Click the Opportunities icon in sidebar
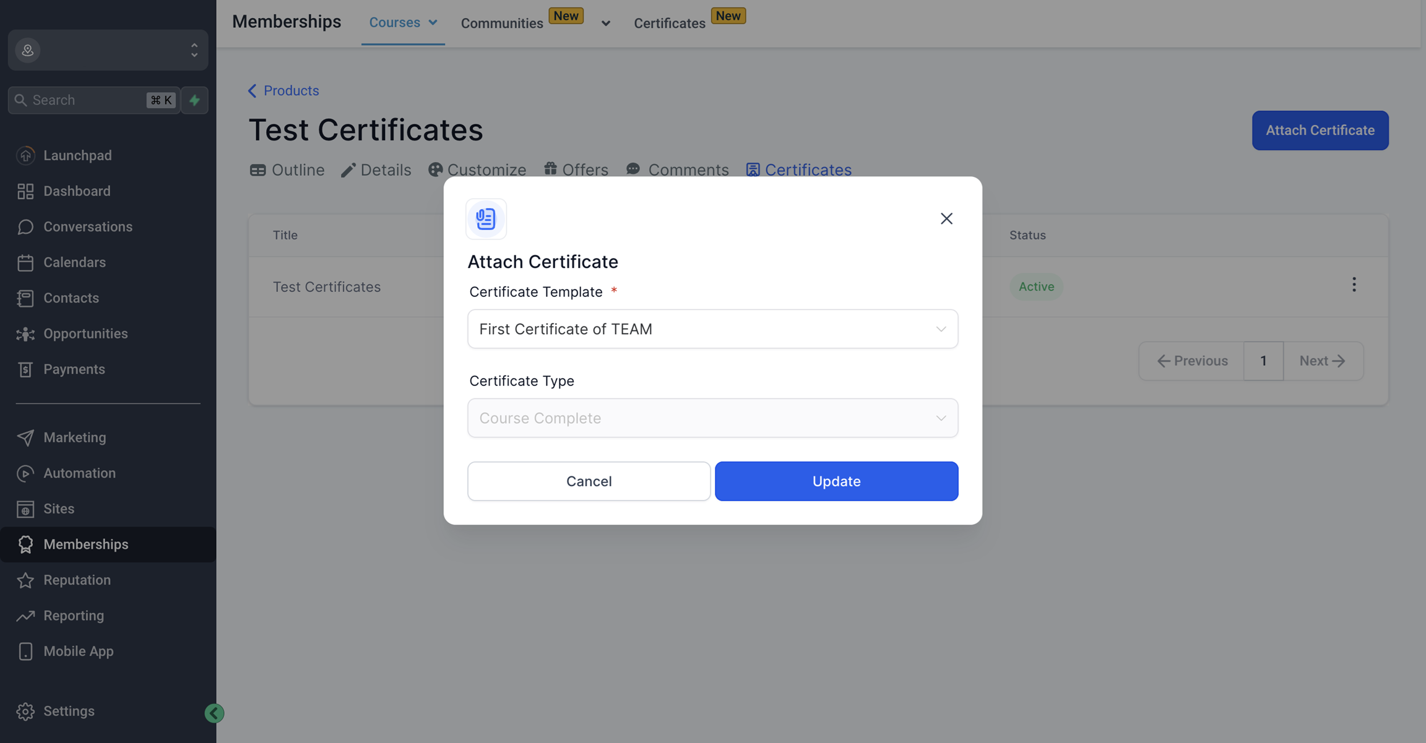The height and width of the screenshot is (743, 1426). pos(25,334)
